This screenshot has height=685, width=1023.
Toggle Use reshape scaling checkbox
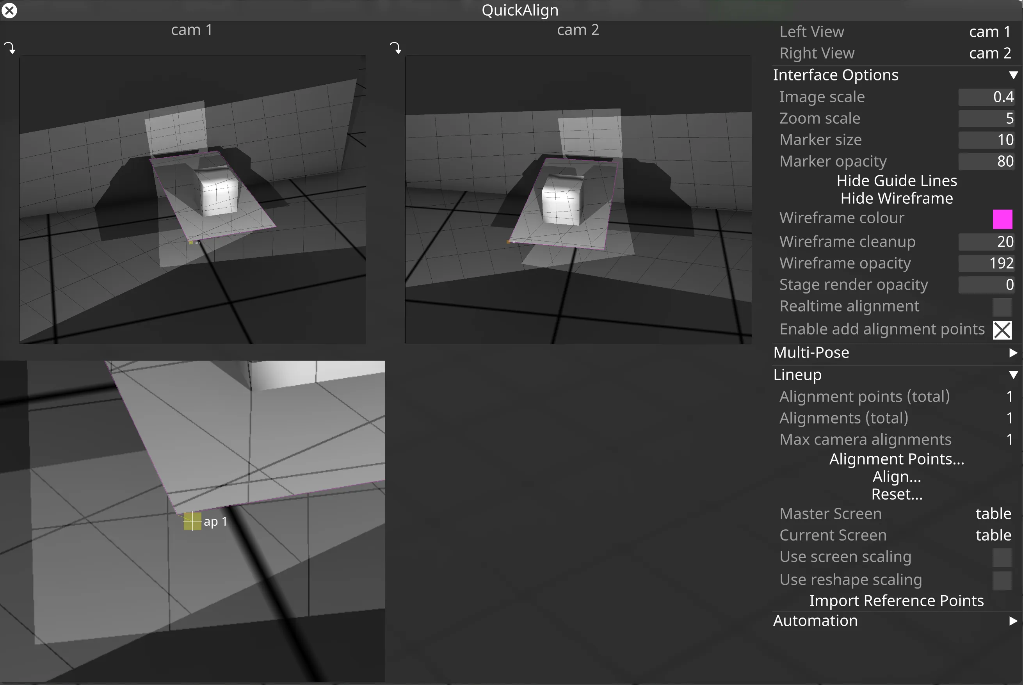click(1002, 580)
